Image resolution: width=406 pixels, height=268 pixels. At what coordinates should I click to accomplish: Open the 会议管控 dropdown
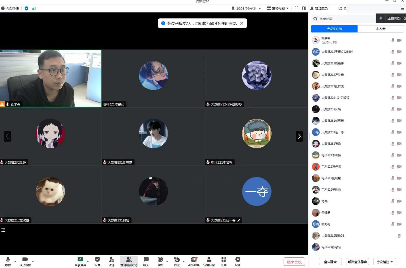(384, 262)
